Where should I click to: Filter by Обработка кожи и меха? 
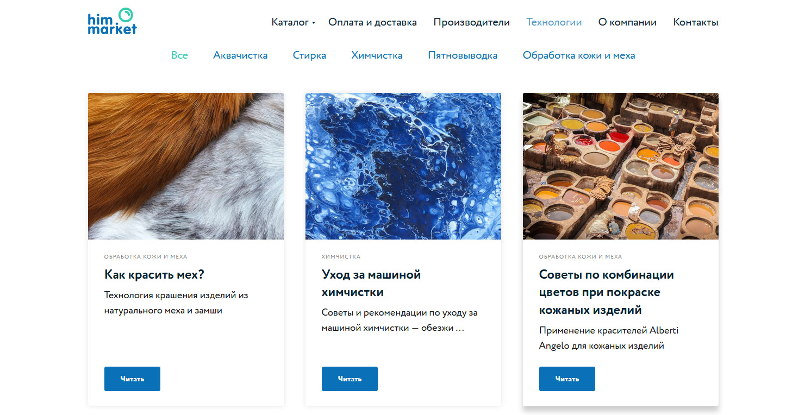pos(579,55)
